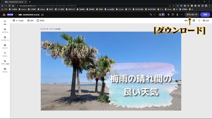Select the 梅雨の晴れ間の text on the canvas

141,79
